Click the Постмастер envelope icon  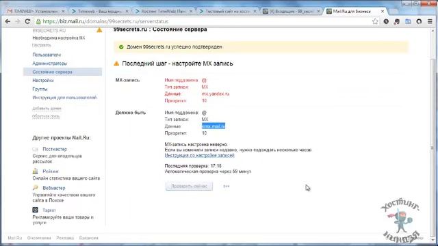click(x=35, y=149)
